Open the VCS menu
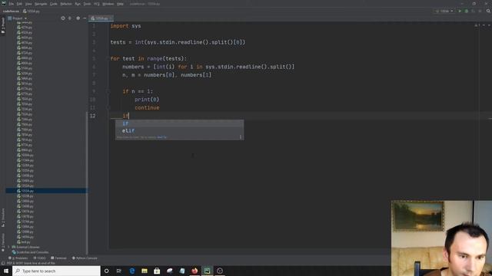Image resolution: width=492 pixels, height=276 pixels. tap(97, 4)
